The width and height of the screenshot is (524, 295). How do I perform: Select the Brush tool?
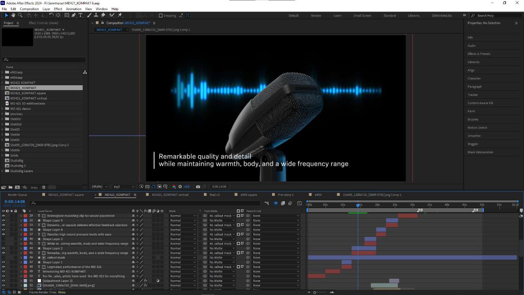89,16
